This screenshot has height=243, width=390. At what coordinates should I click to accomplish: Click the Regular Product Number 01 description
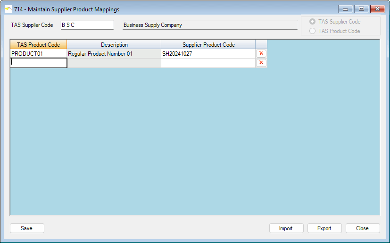(114, 54)
